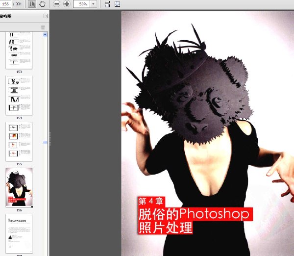Open page 154 thumbnail
Image resolution: width=294 pixels, height=256 pixels.
pyautogui.click(x=19, y=95)
